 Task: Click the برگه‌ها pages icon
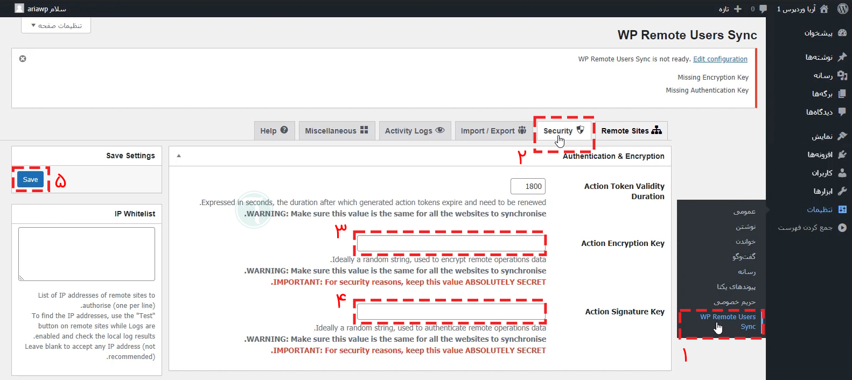coord(842,94)
